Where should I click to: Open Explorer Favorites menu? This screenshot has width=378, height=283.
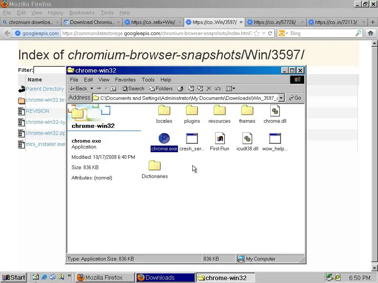tap(126, 80)
